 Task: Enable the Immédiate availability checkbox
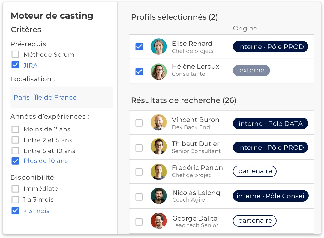15,188
